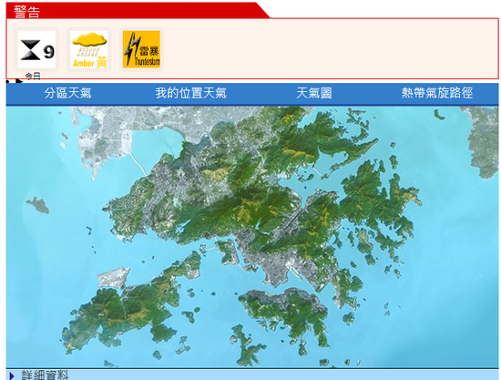This screenshot has height=380, width=501.
Task: Open the Thunderstorm warning icon
Action: [x=141, y=49]
